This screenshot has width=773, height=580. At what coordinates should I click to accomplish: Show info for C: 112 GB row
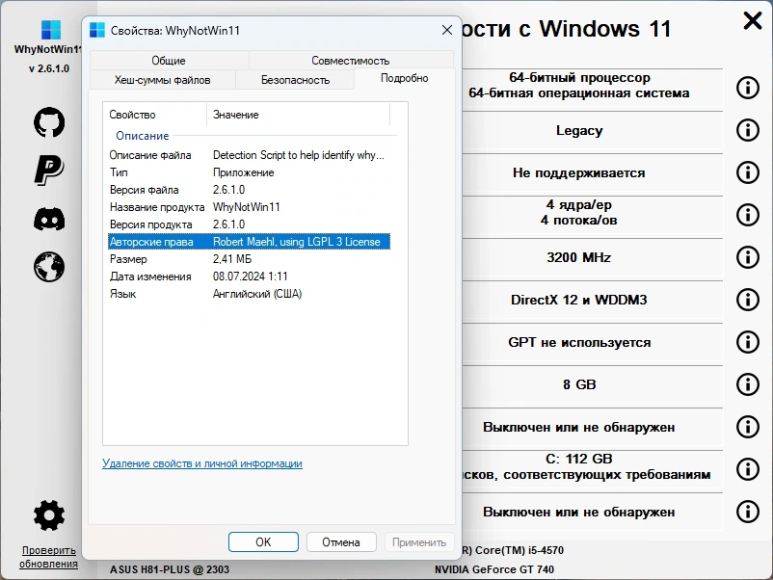coord(747,469)
